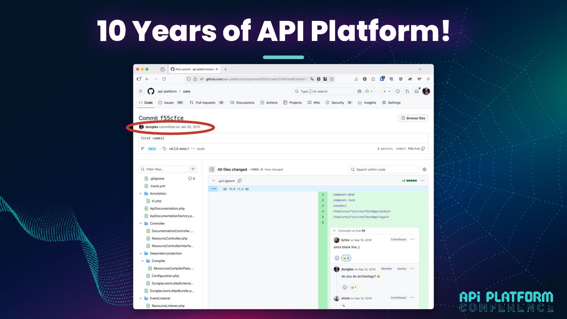Show more tags with the ellipsis after v4.2.0-beta.1
The image size is (567, 319).
click(x=193, y=149)
